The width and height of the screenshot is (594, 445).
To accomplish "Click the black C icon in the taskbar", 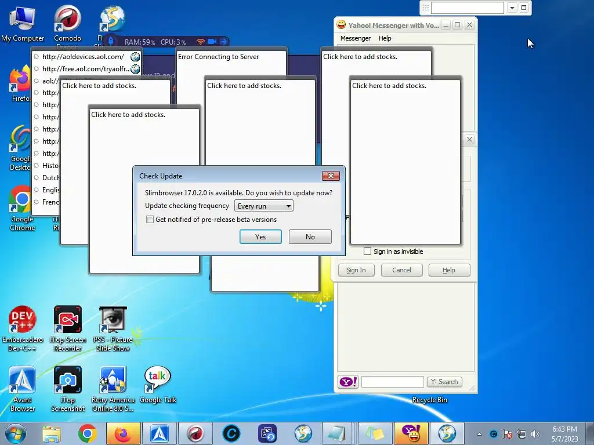I will 231,433.
